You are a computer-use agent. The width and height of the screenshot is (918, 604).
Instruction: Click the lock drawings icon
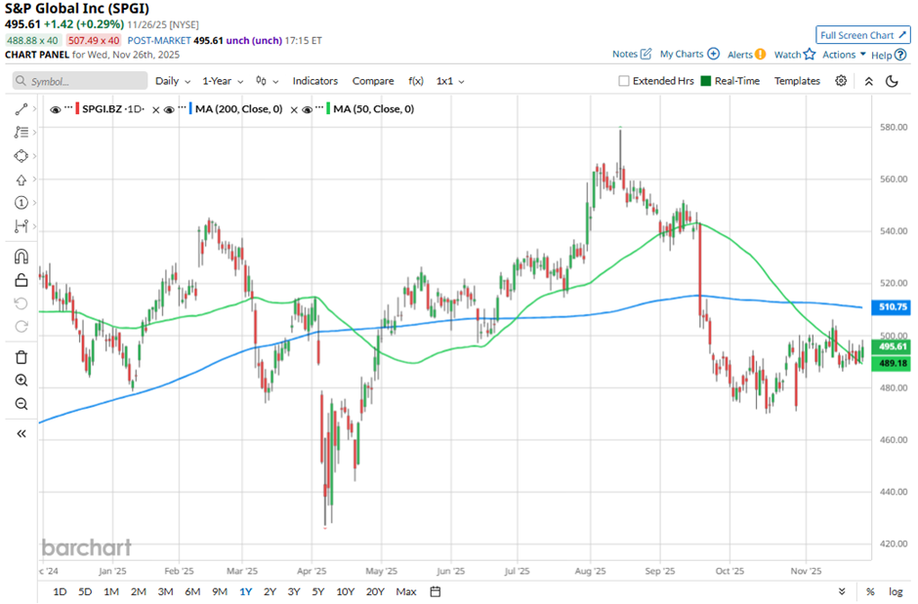(x=21, y=280)
